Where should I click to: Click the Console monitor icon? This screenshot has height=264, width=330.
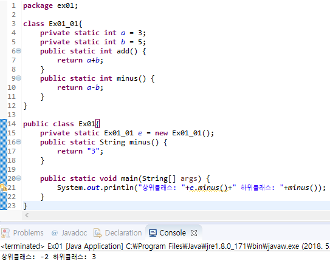click(x=153, y=233)
